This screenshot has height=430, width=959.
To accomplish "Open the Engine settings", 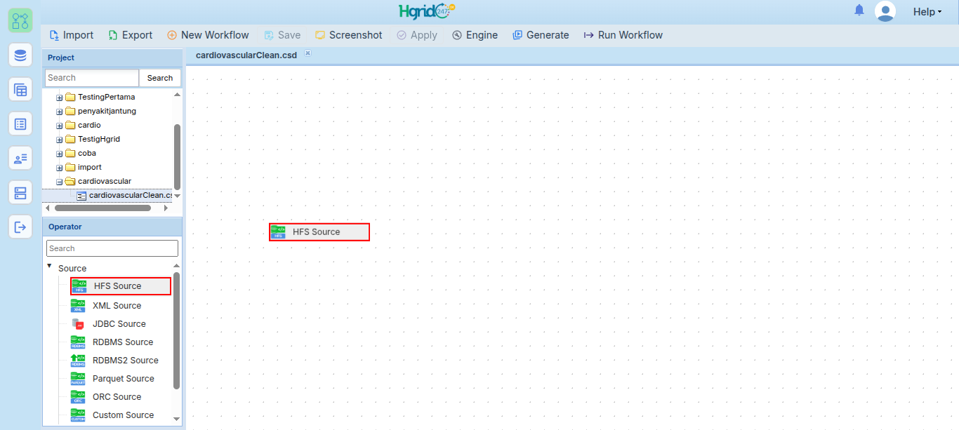I will click(x=475, y=35).
